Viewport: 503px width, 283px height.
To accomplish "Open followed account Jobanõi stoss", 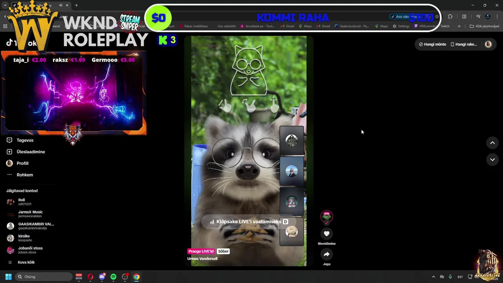I will tap(30, 250).
